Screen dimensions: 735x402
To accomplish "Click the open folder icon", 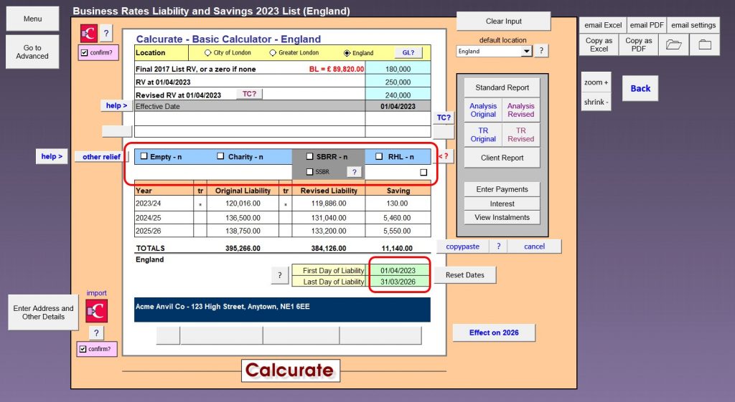I will tap(673, 44).
